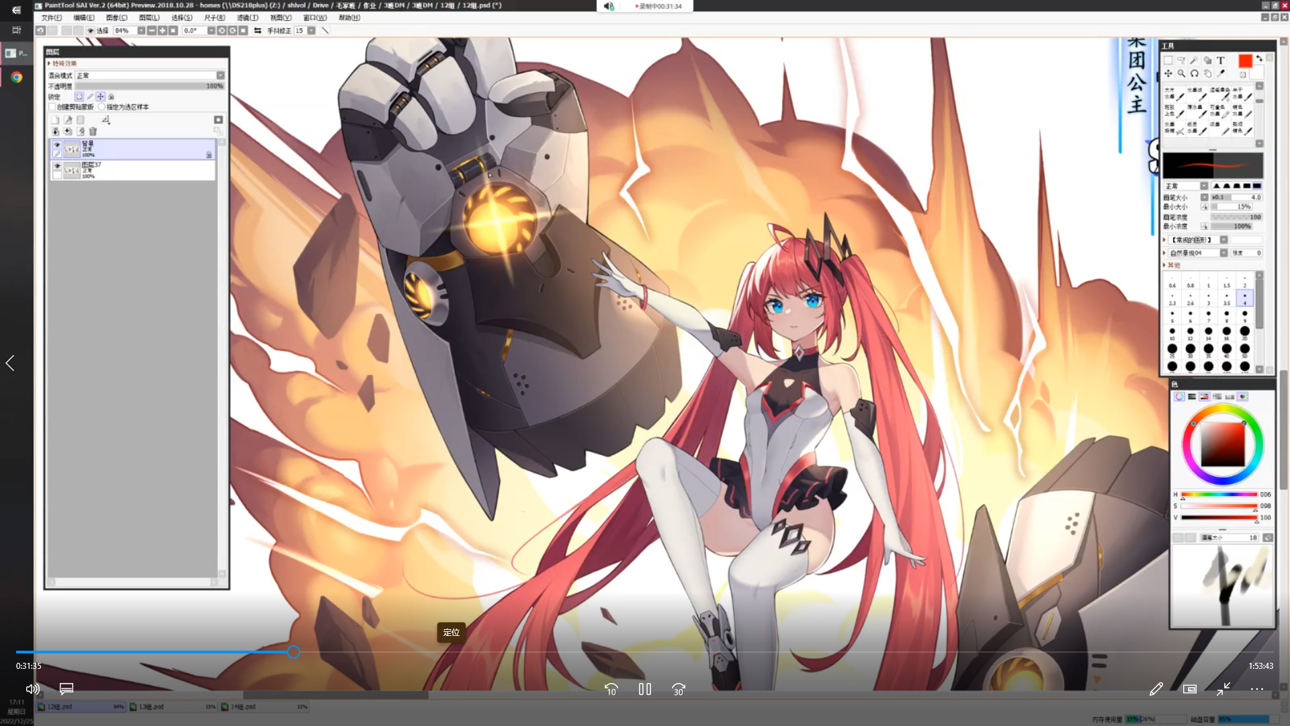1290x726 pixels.
Task: Click the layer mask icon in Layers panel
Action: 218,120
